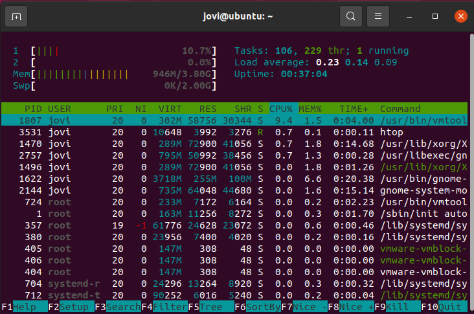Click F2 Setup in htop footer
Viewport: 474px width, 314px height.
71,307
